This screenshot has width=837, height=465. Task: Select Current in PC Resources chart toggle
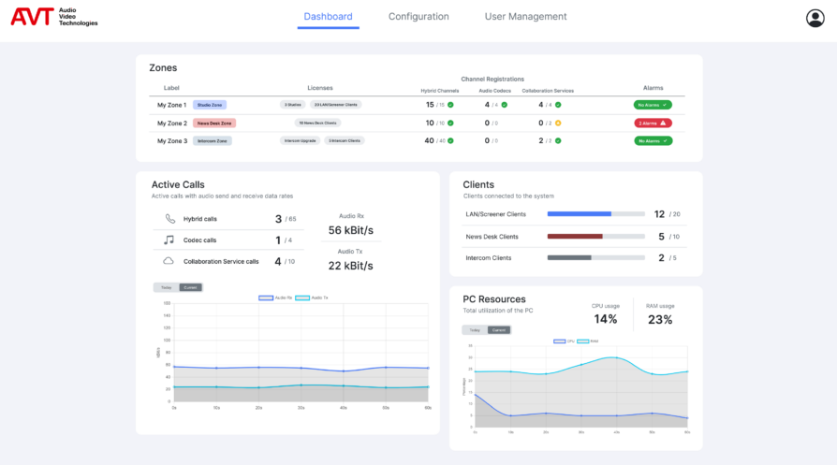499,330
